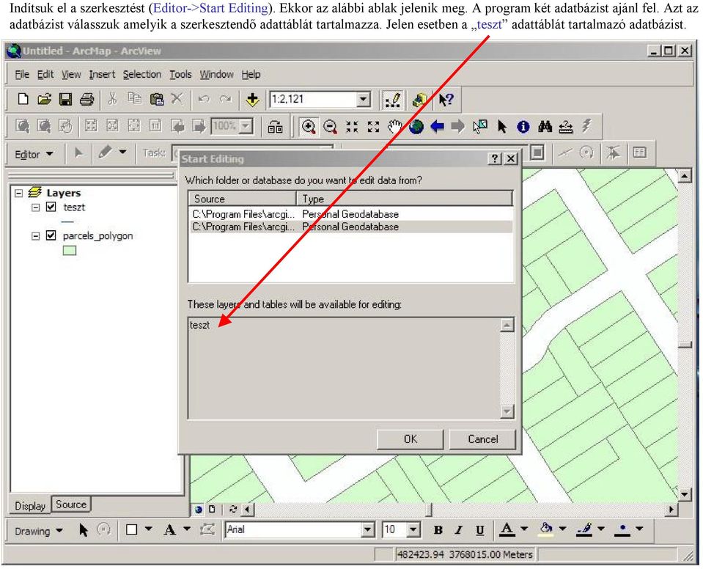The height and width of the screenshot is (569, 703).
Task: Apply italic text formatting
Action: pos(458,530)
